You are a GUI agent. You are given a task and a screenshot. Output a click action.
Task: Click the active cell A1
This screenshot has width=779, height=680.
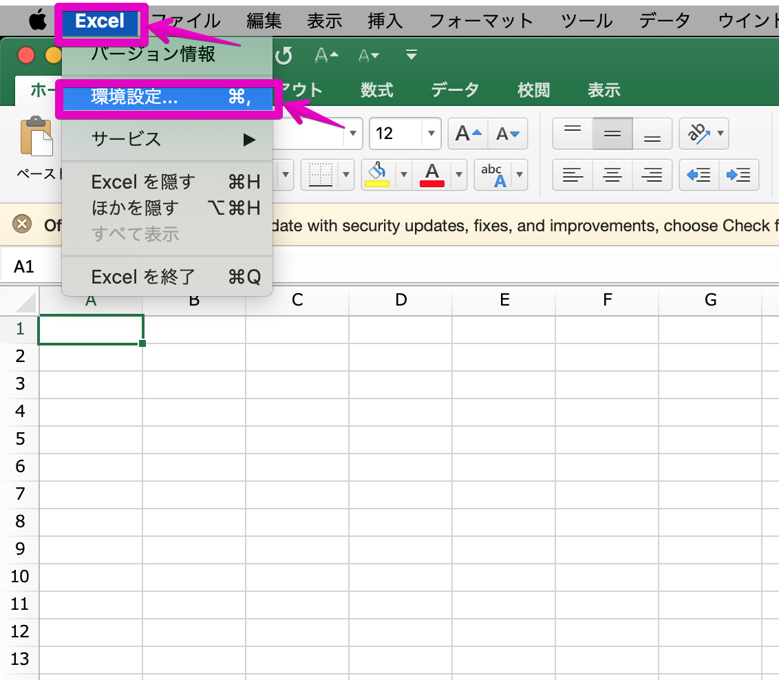(91, 329)
